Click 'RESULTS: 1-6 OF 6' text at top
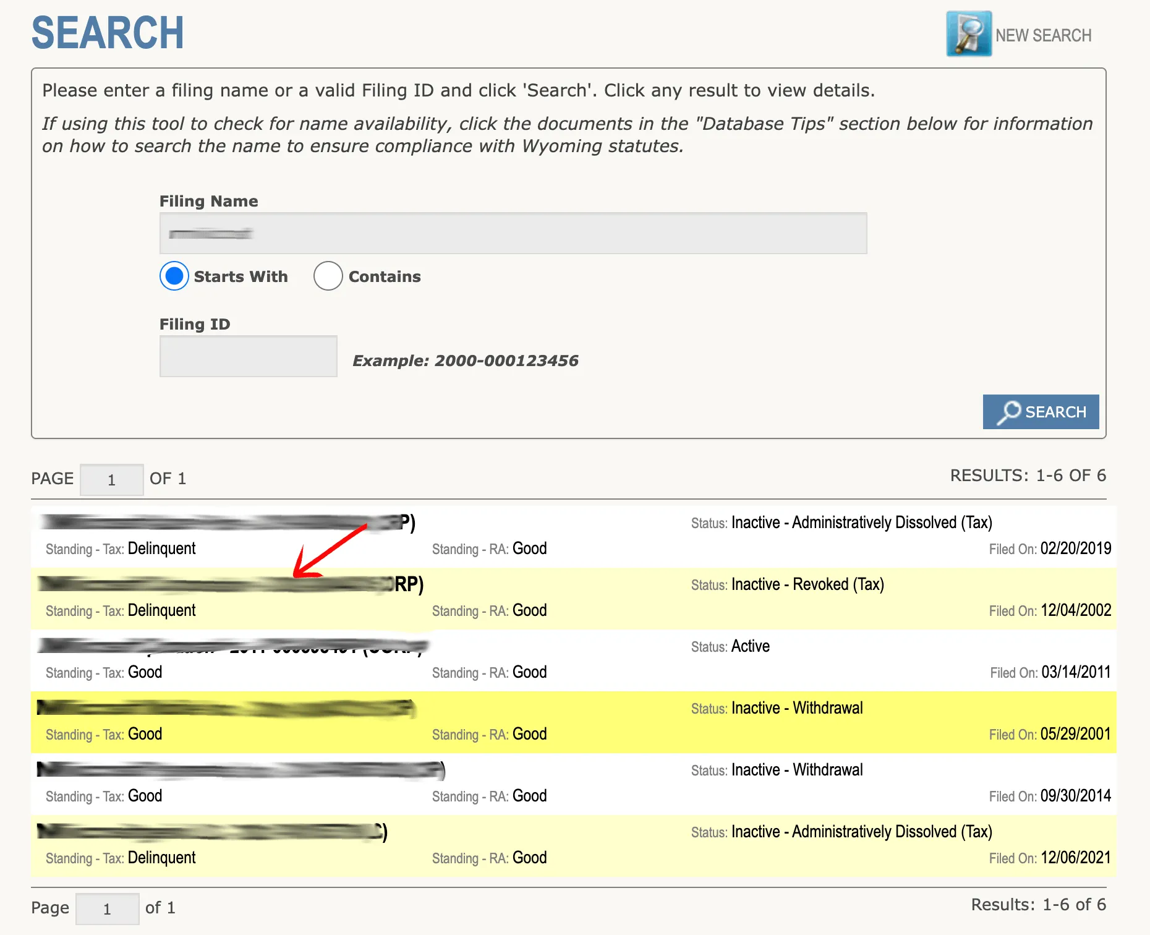The image size is (1150, 935). [x=1028, y=476]
